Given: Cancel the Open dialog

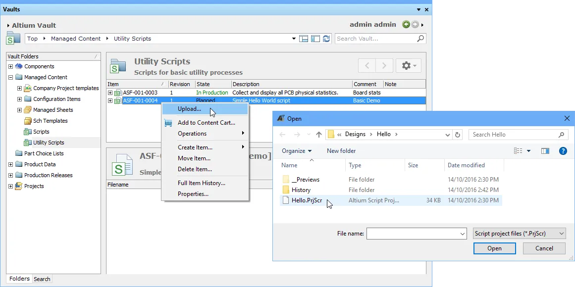Looking at the screenshot, I should tap(544, 248).
